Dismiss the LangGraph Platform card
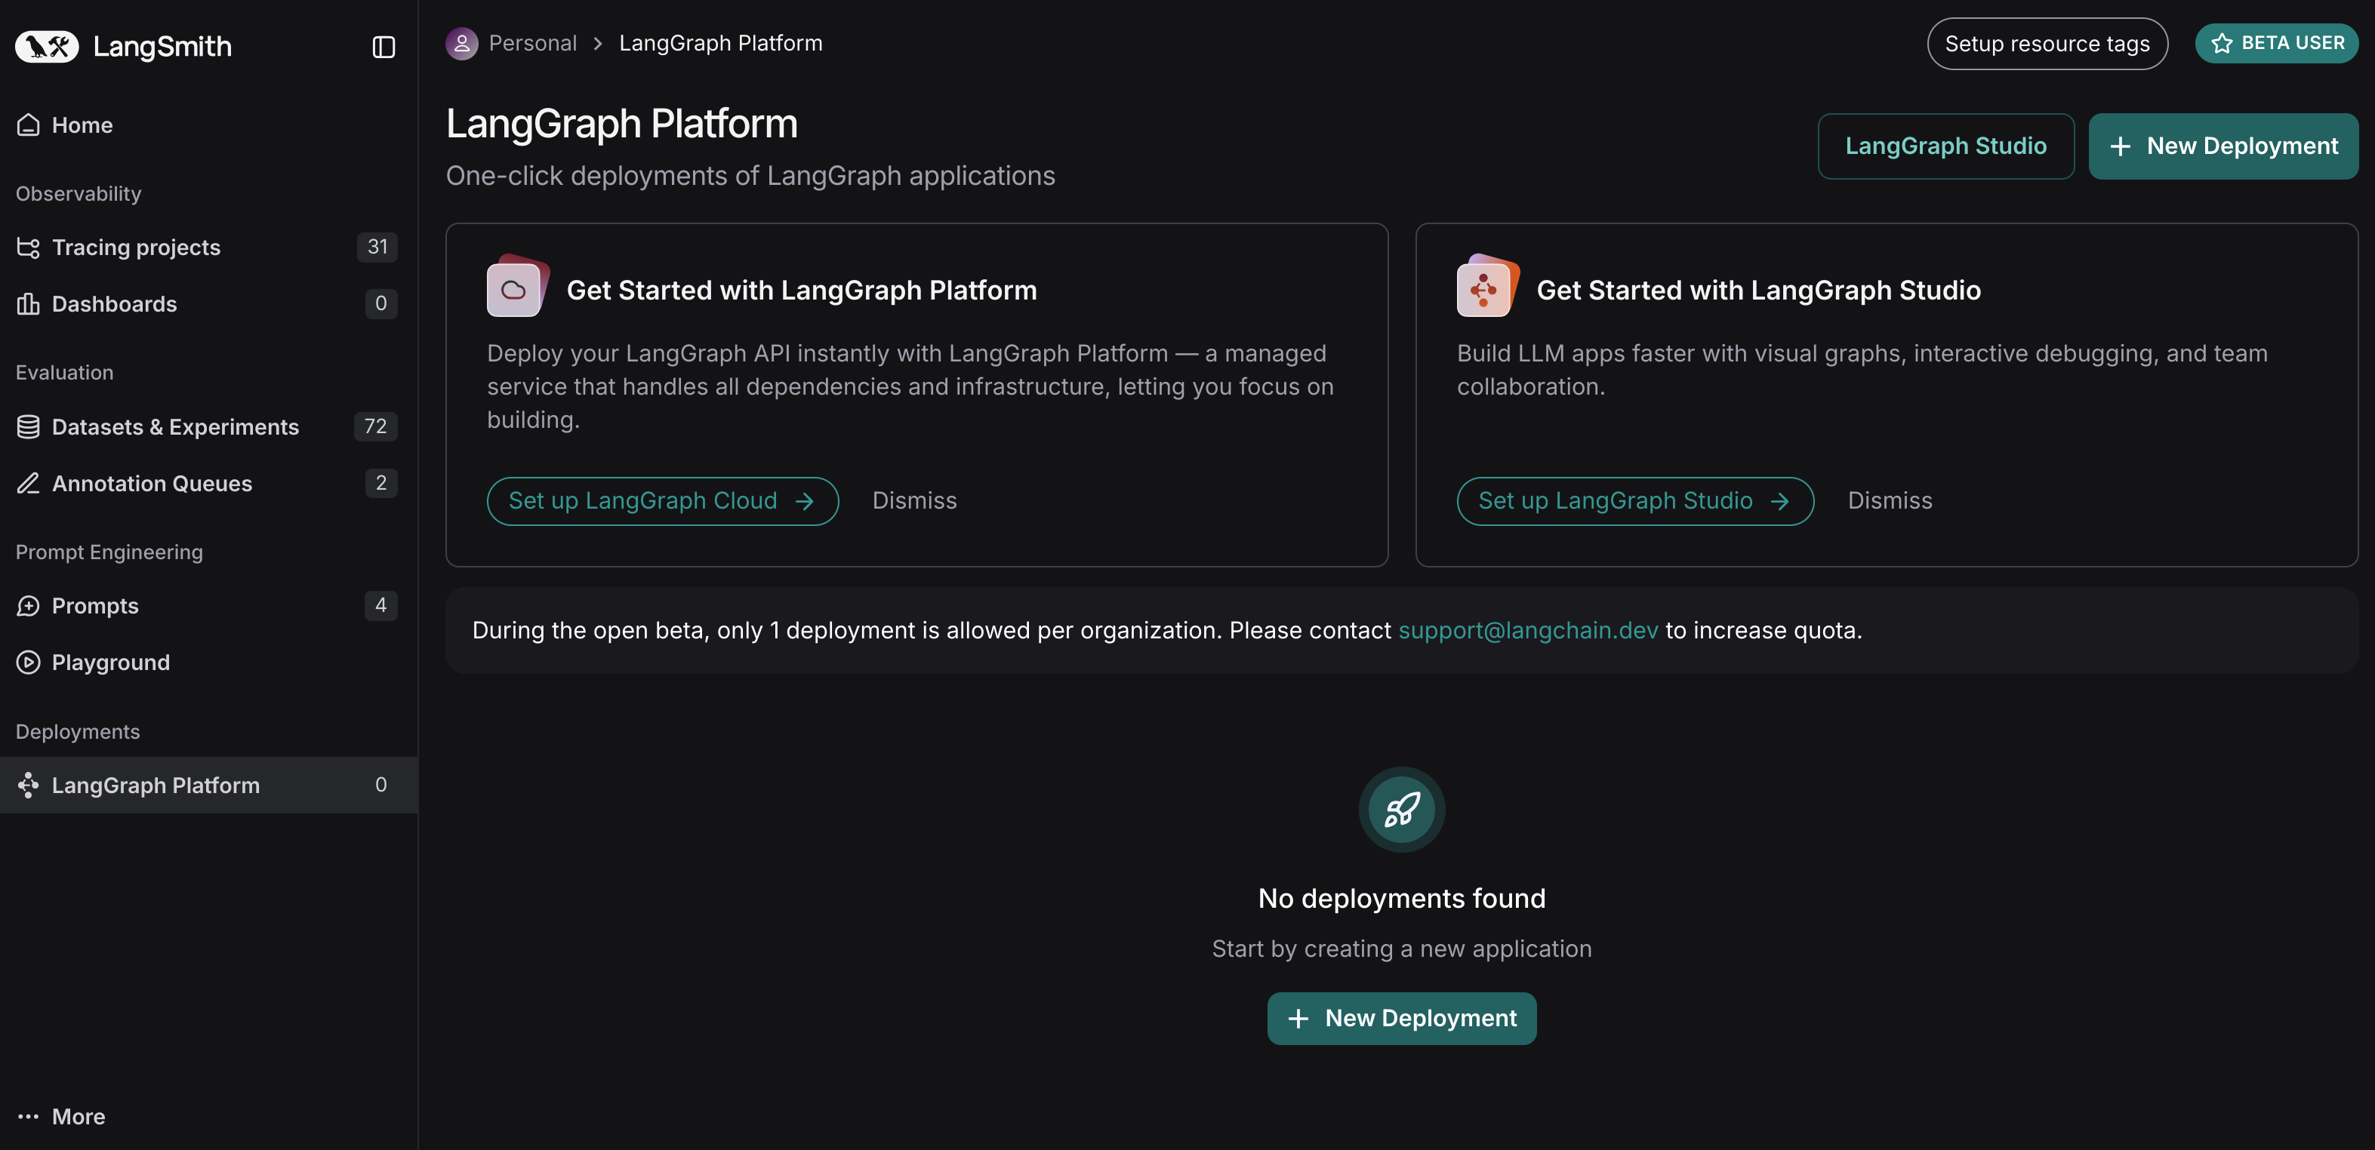 pos(915,501)
